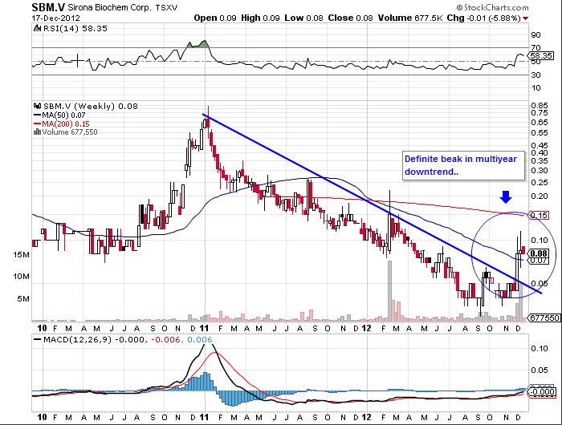Click the 10M volume axis label
562x425 pixels.
pos(21,277)
